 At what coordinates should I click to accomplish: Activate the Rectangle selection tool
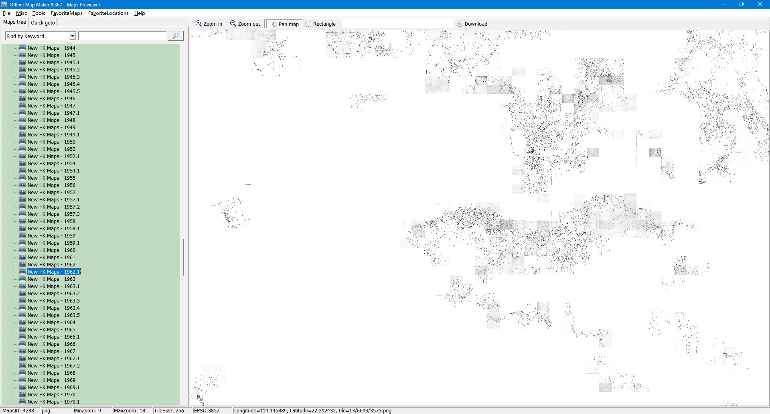(x=308, y=24)
